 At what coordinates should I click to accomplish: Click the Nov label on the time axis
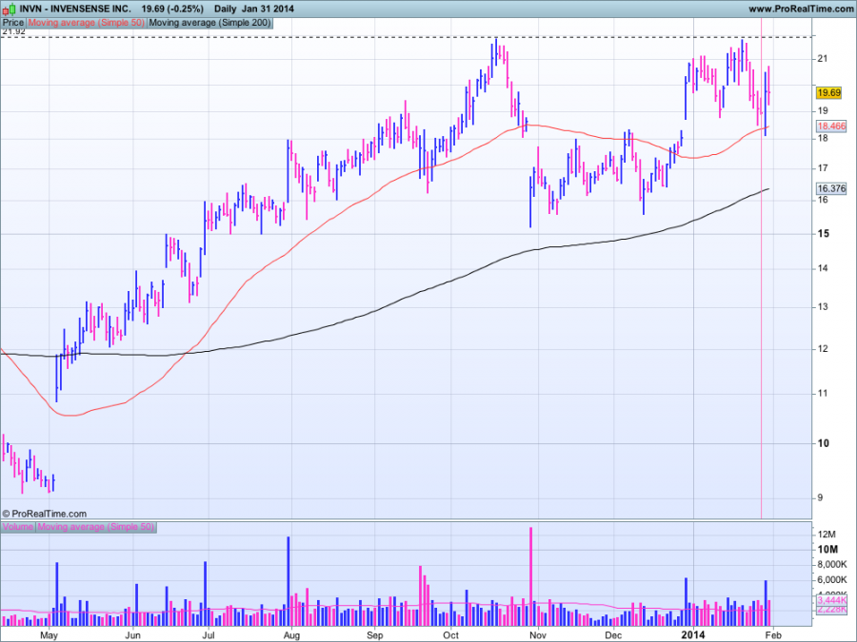coord(538,635)
